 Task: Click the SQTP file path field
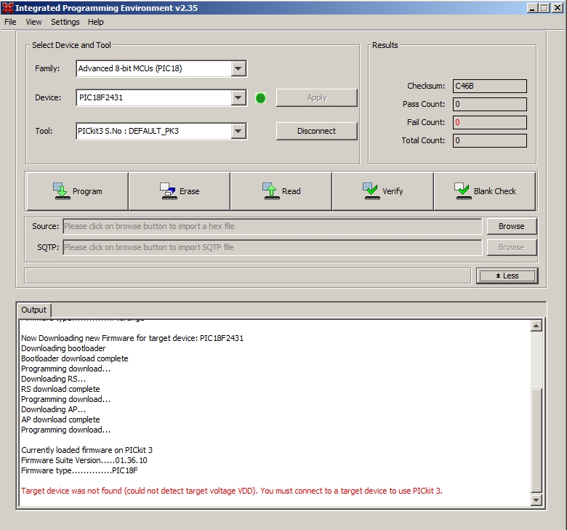tap(273, 247)
